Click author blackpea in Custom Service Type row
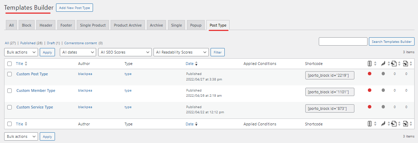The width and height of the screenshot is (418, 143). pos(85,107)
